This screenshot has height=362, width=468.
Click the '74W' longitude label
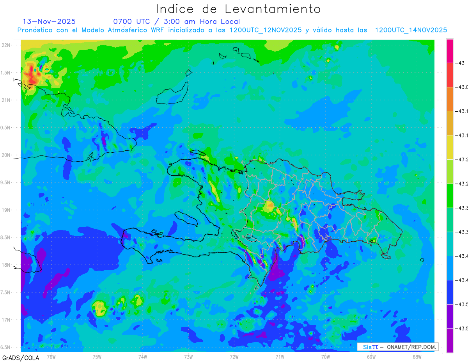tap(143, 357)
